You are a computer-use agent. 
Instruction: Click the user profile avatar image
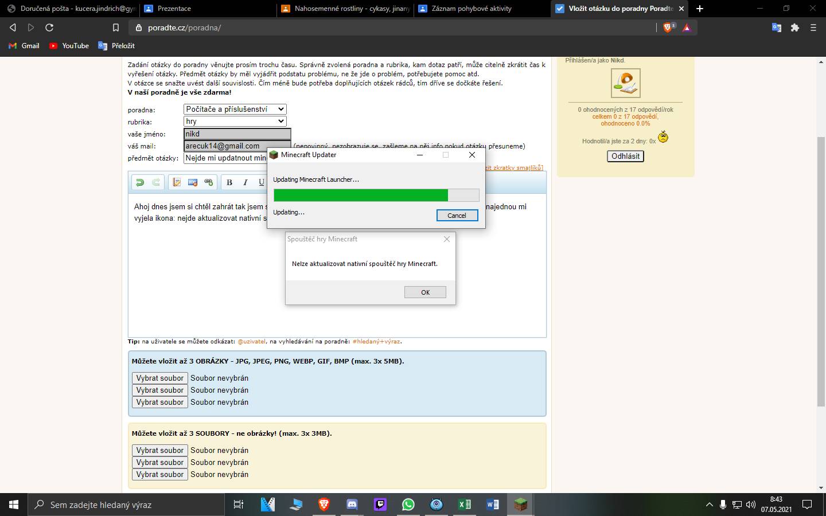[625, 83]
